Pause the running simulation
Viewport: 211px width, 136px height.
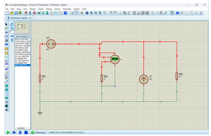tap(20, 132)
